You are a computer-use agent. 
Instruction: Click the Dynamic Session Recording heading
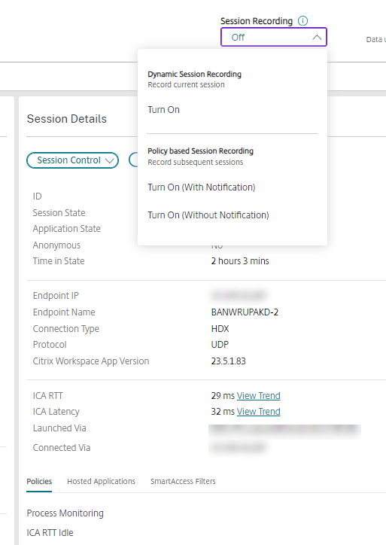click(195, 74)
